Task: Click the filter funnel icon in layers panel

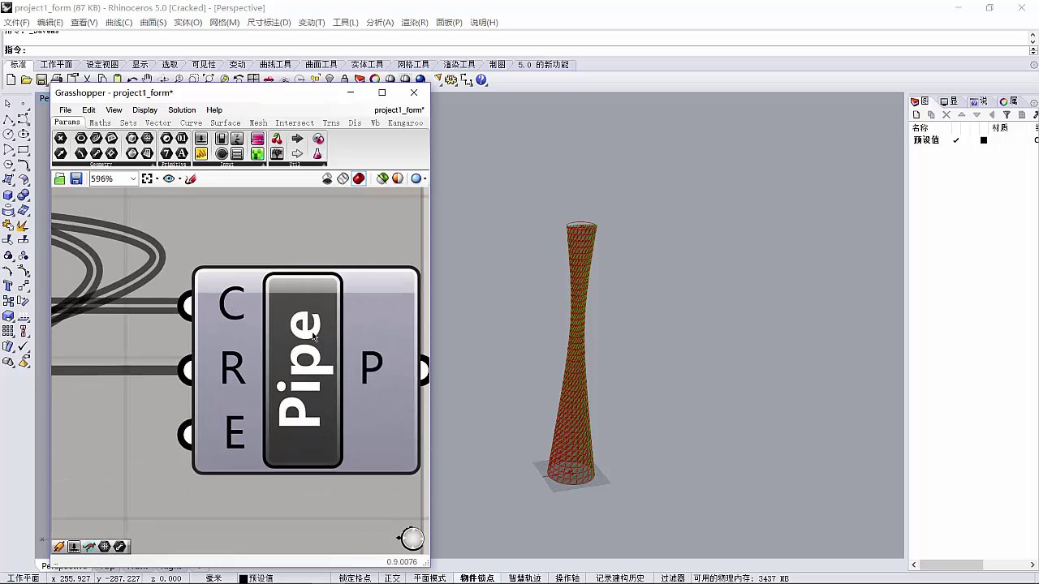Action: tap(1007, 114)
